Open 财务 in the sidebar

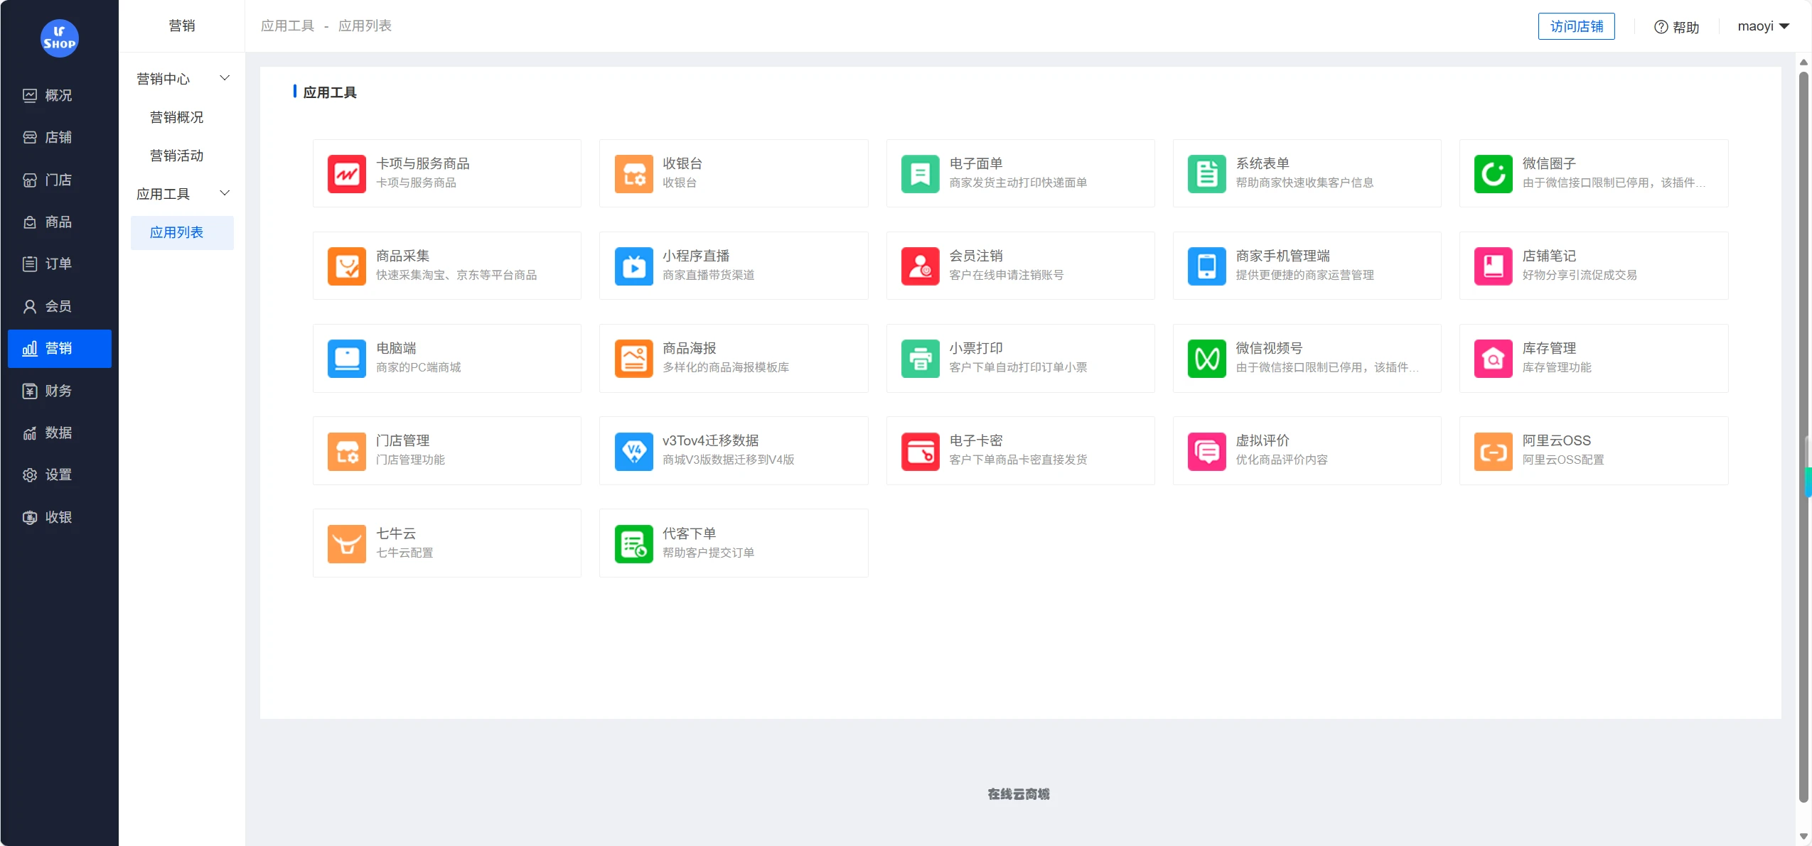click(x=59, y=391)
